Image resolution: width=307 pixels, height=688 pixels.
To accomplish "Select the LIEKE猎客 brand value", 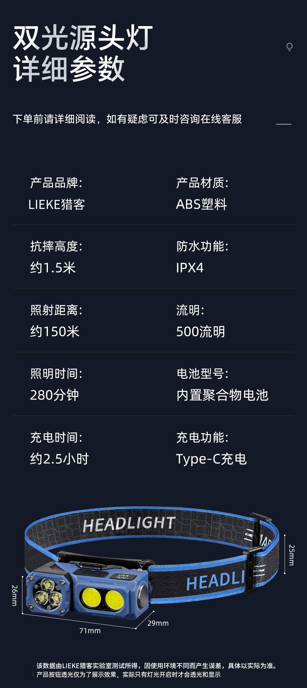I will pos(57,204).
